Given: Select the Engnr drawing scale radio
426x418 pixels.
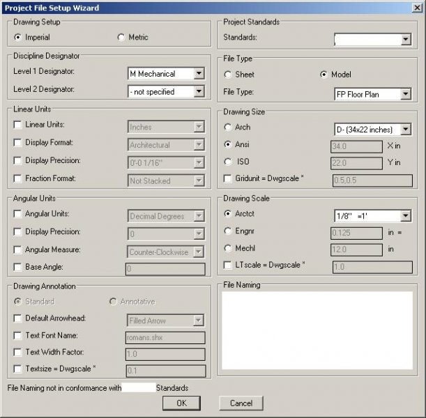Looking at the screenshot, I should point(228,231).
